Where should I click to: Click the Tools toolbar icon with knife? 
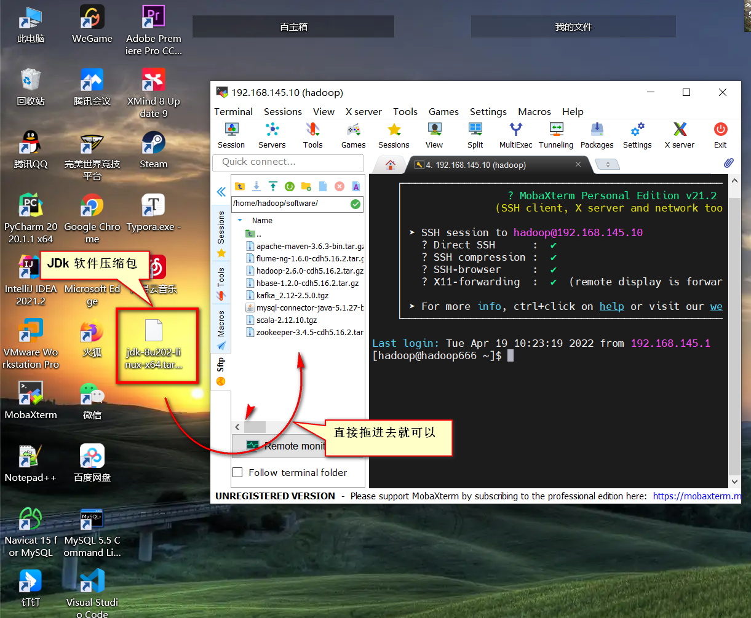click(x=312, y=135)
